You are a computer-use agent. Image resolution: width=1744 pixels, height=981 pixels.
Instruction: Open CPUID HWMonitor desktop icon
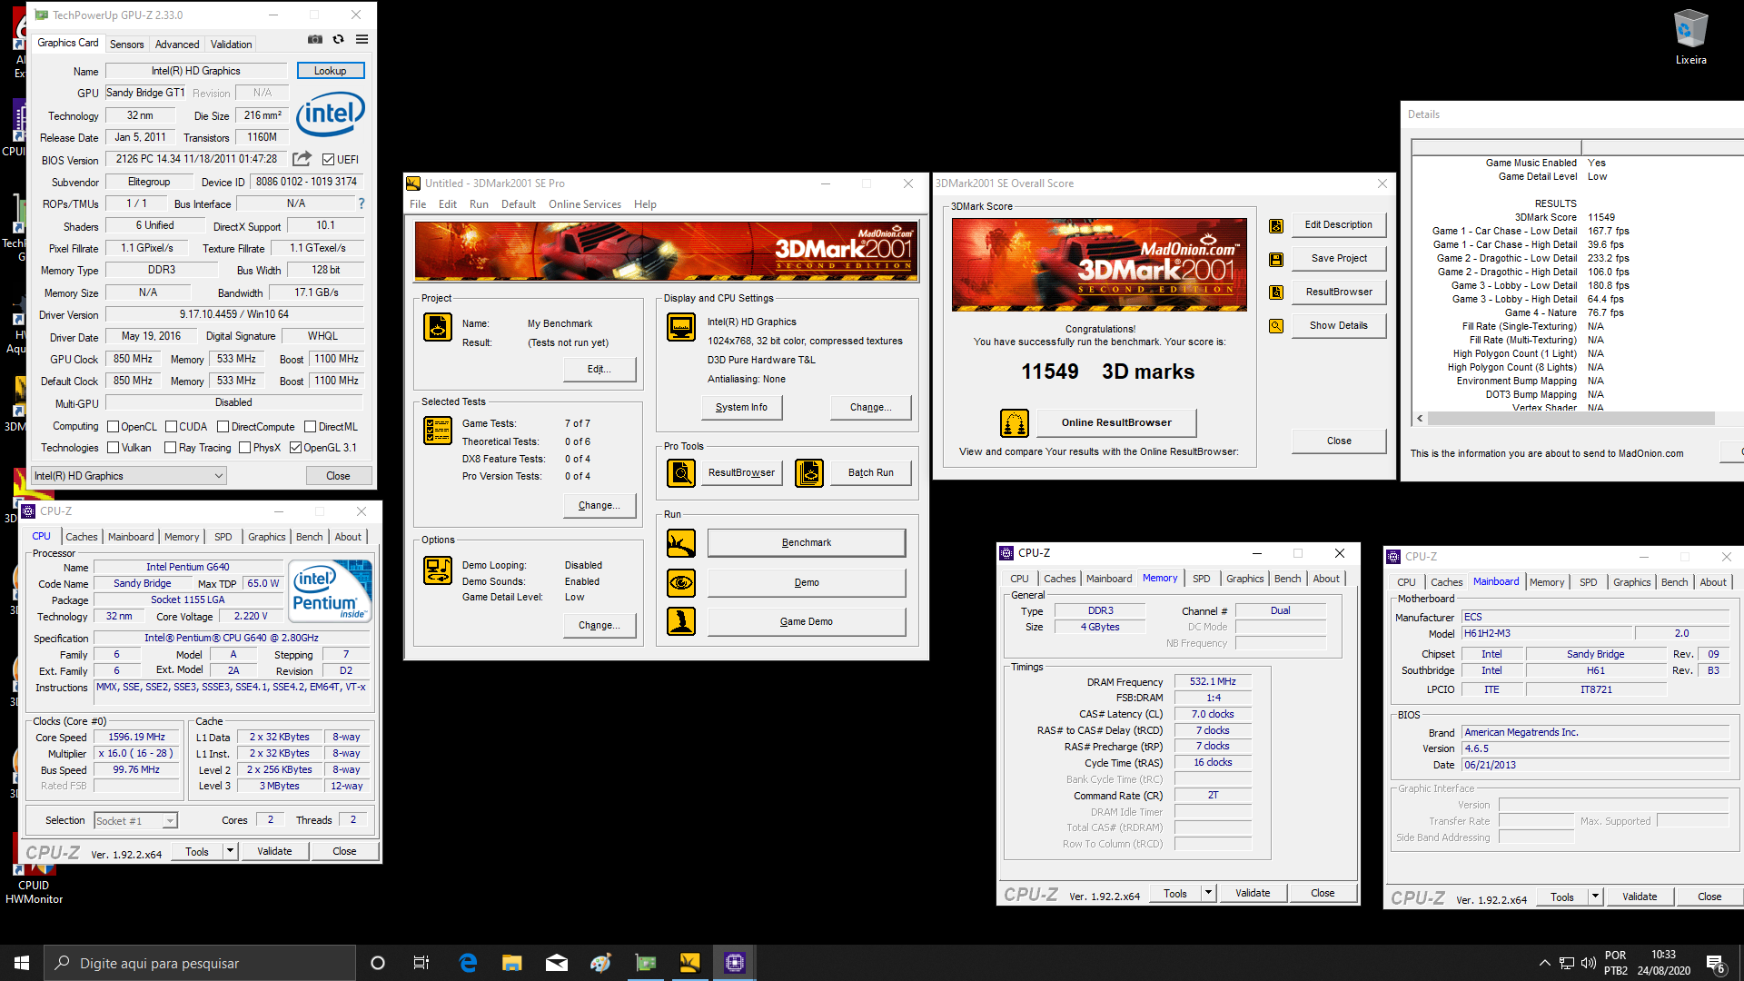(x=34, y=883)
